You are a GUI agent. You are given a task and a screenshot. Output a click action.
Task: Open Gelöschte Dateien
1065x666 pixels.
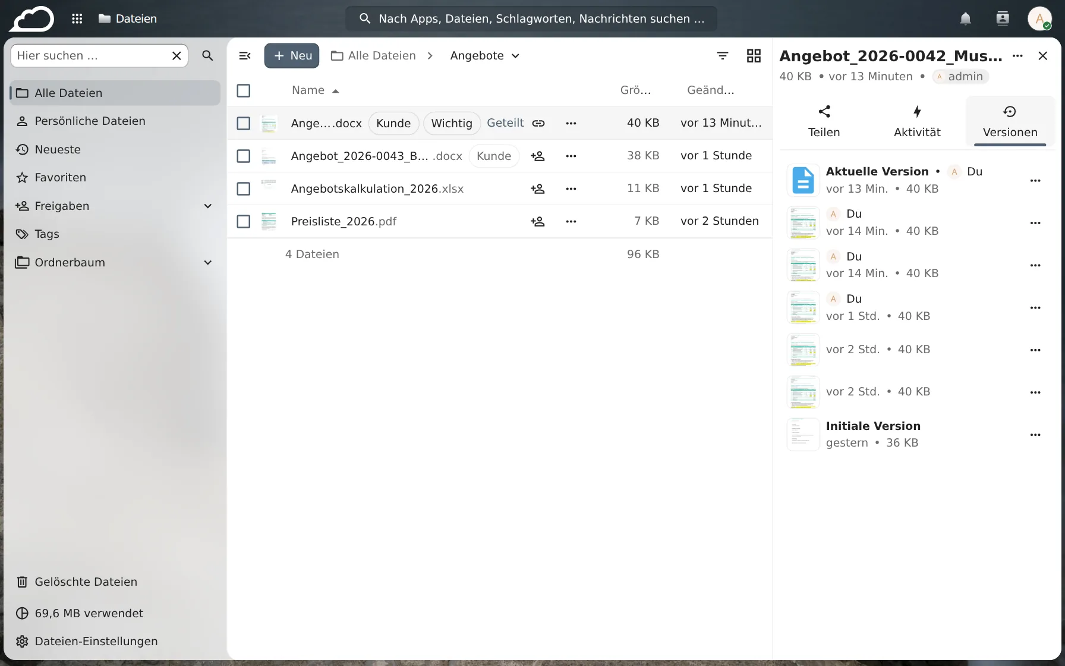pos(115,582)
